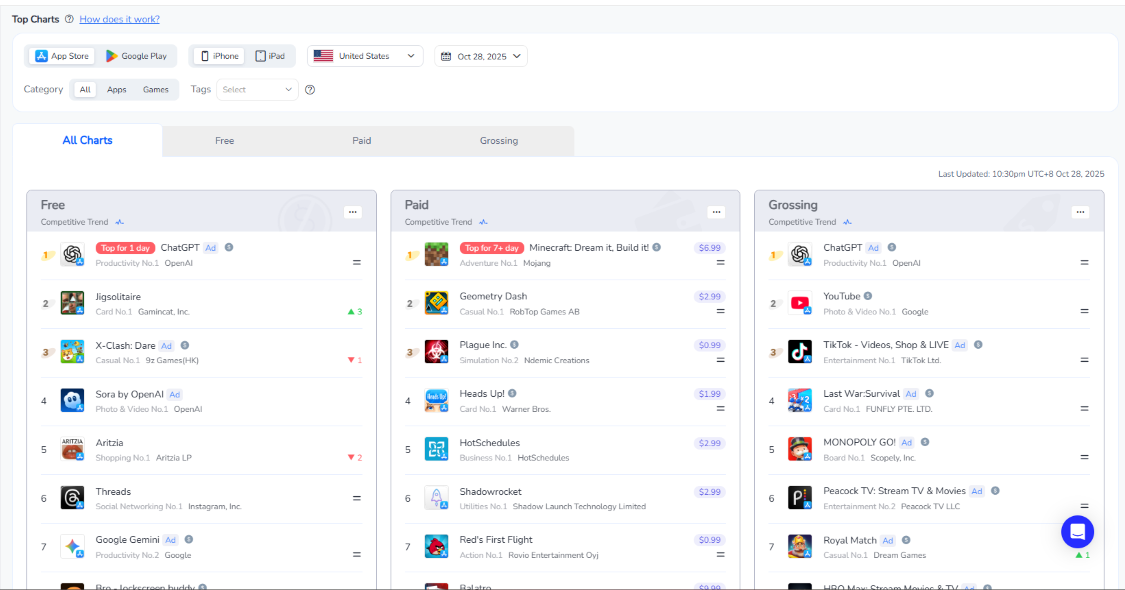Switch to the Grossing tab
Viewport: 1125px width, 590px height.
[x=499, y=141]
